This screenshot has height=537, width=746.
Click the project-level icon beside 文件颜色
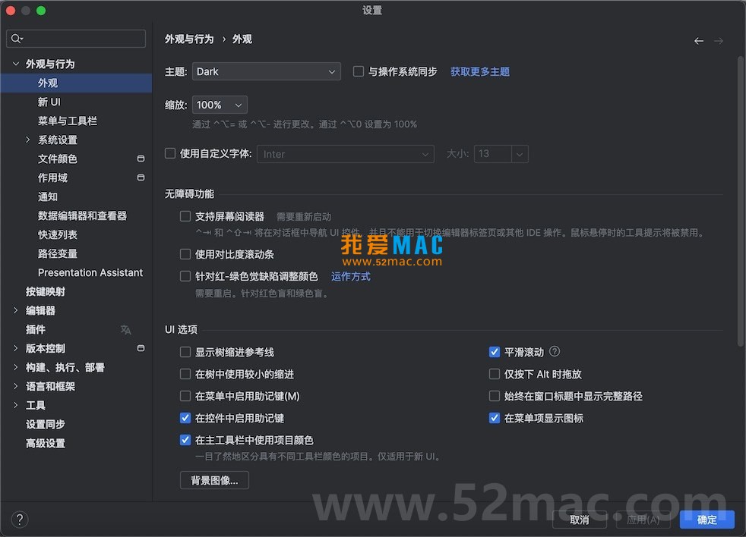tap(141, 159)
